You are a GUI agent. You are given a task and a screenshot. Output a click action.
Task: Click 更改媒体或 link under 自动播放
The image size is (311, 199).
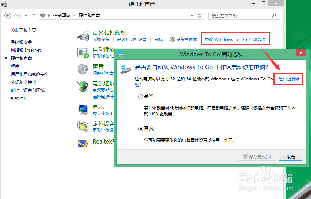coord(103,57)
